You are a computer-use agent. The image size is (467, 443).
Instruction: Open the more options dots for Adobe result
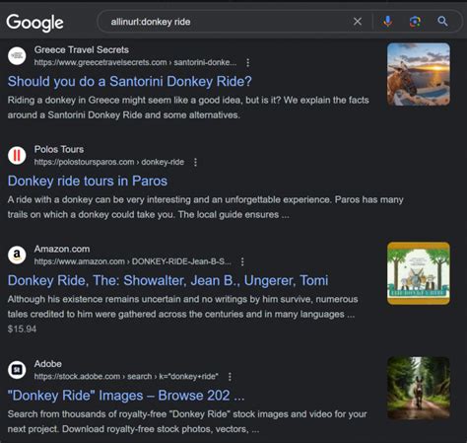(230, 377)
